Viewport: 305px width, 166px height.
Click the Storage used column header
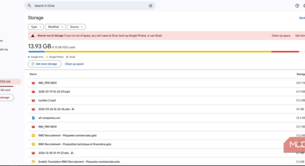coord(301,74)
